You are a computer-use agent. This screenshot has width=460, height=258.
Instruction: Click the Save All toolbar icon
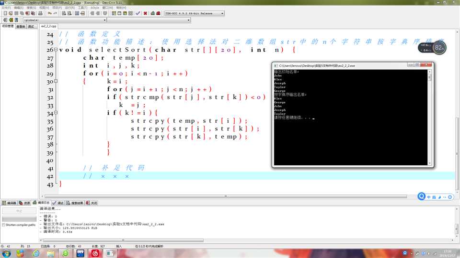pos(22,13)
